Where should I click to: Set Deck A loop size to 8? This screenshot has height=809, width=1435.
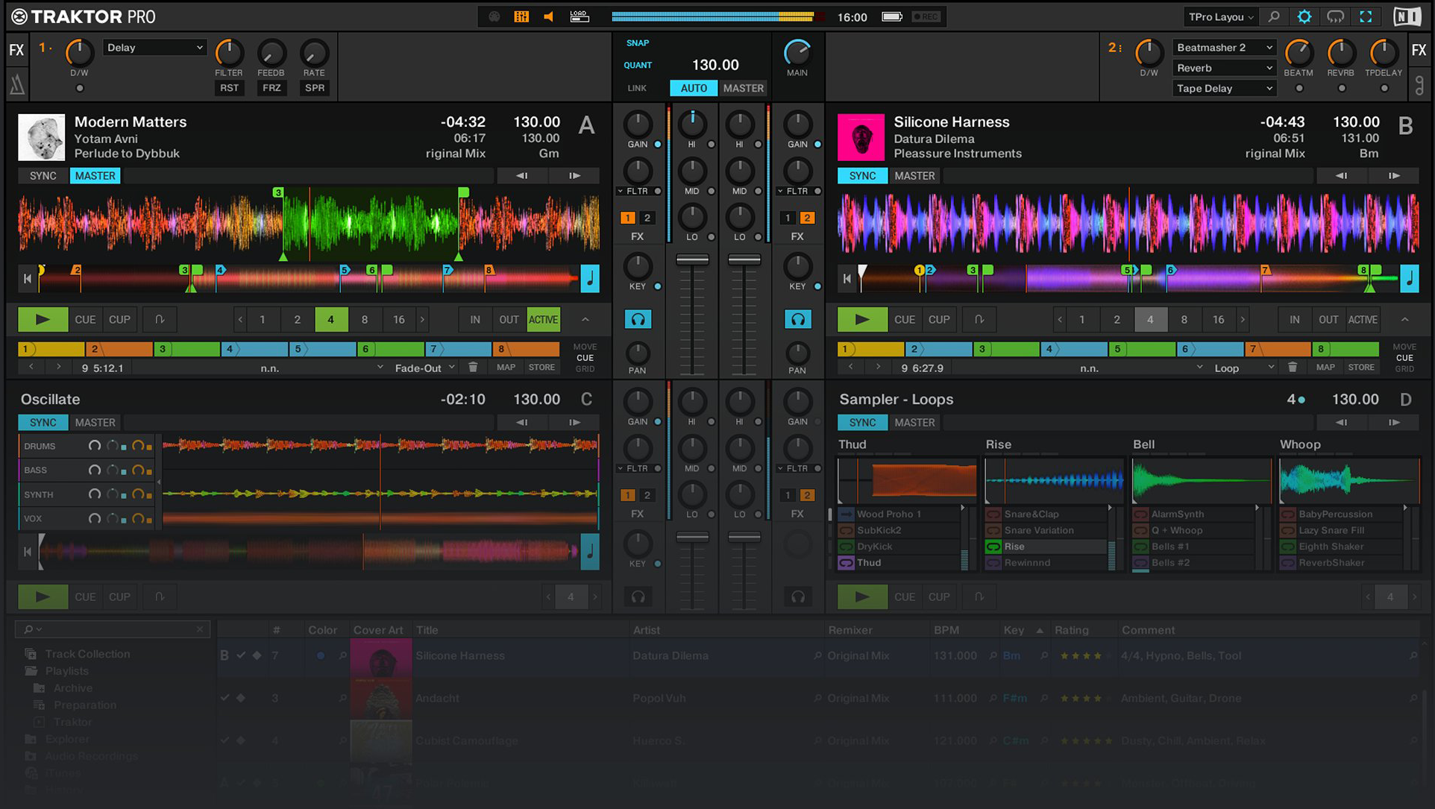click(x=365, y=320)
